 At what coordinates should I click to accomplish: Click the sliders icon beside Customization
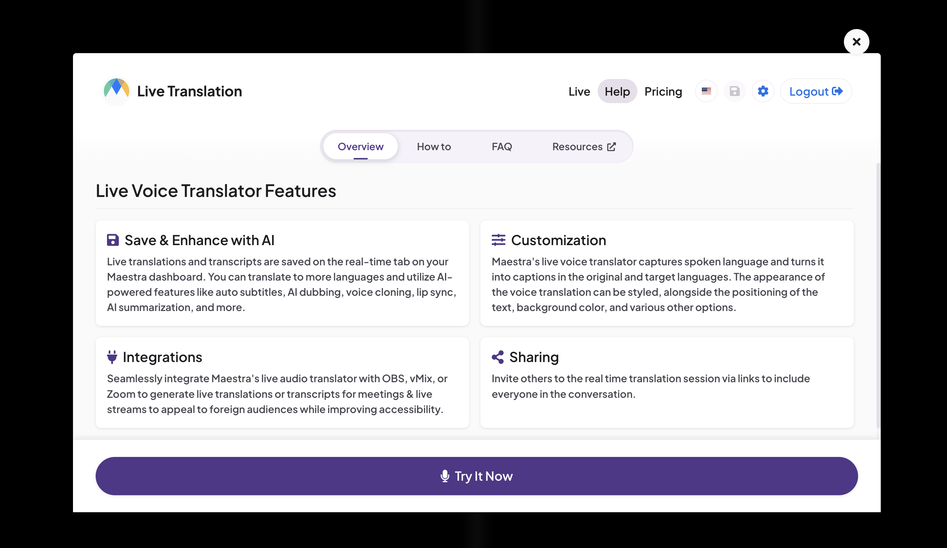498,240
